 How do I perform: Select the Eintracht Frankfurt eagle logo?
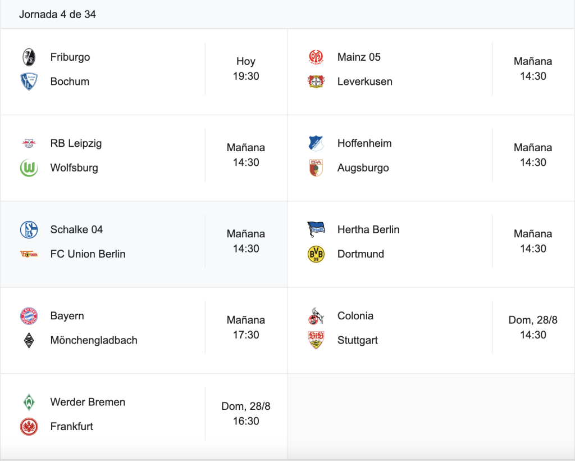coord(29,427)
